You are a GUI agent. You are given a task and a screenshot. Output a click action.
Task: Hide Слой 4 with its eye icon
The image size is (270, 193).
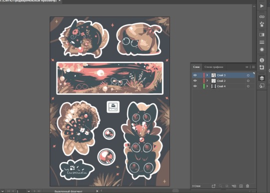point(195,86)
